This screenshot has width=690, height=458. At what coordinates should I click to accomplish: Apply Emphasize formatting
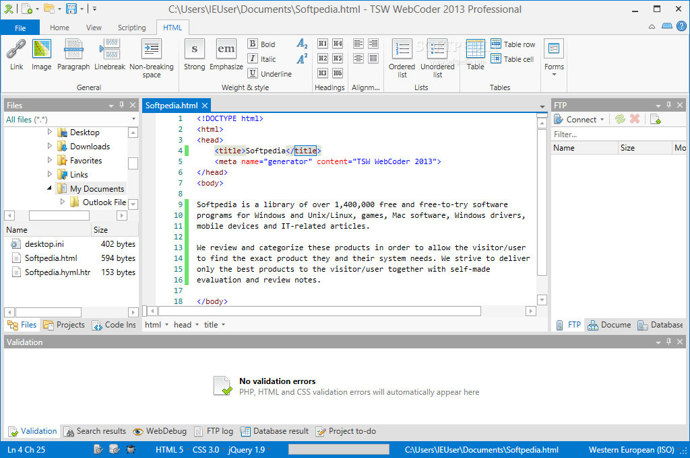point(226,54)
